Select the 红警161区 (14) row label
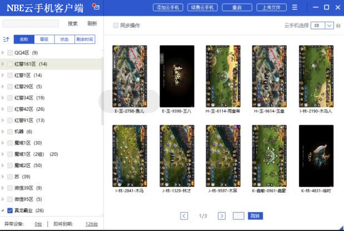This screenshot has width=344, height=231. 31,64
